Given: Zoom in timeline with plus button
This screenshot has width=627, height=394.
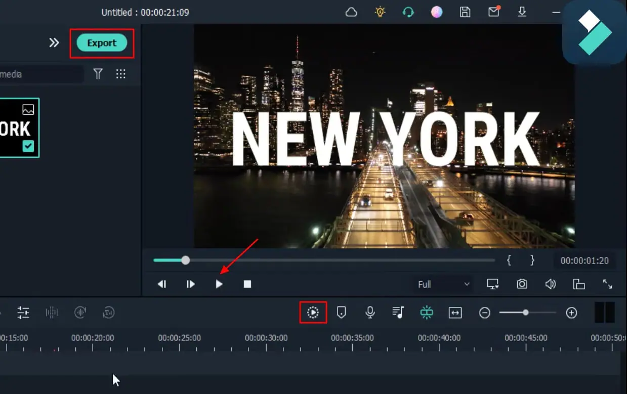Looking at the screenshot, I should pos(571,313).
